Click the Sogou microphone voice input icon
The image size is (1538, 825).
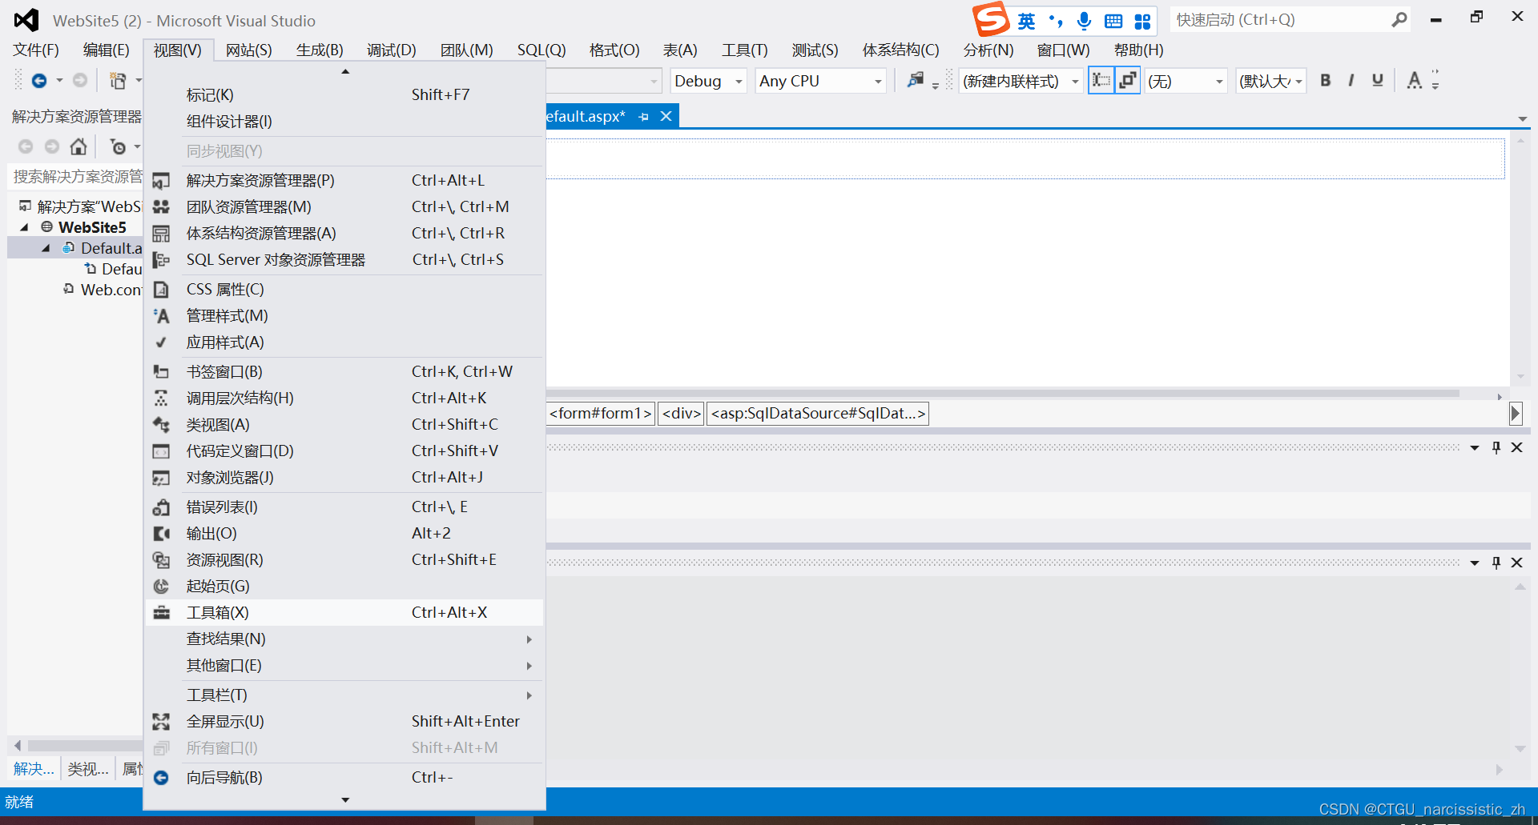tap(1084, 21)
